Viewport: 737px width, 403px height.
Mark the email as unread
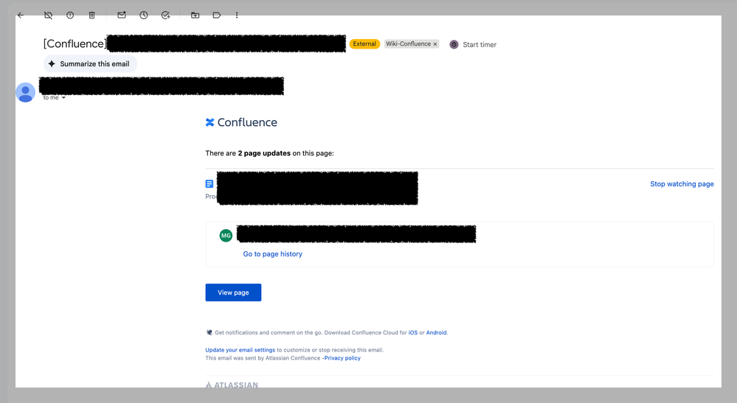122,15
